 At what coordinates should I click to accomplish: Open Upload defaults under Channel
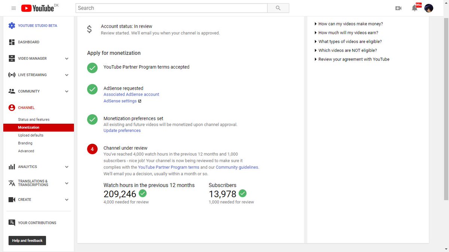coord(31,135)
